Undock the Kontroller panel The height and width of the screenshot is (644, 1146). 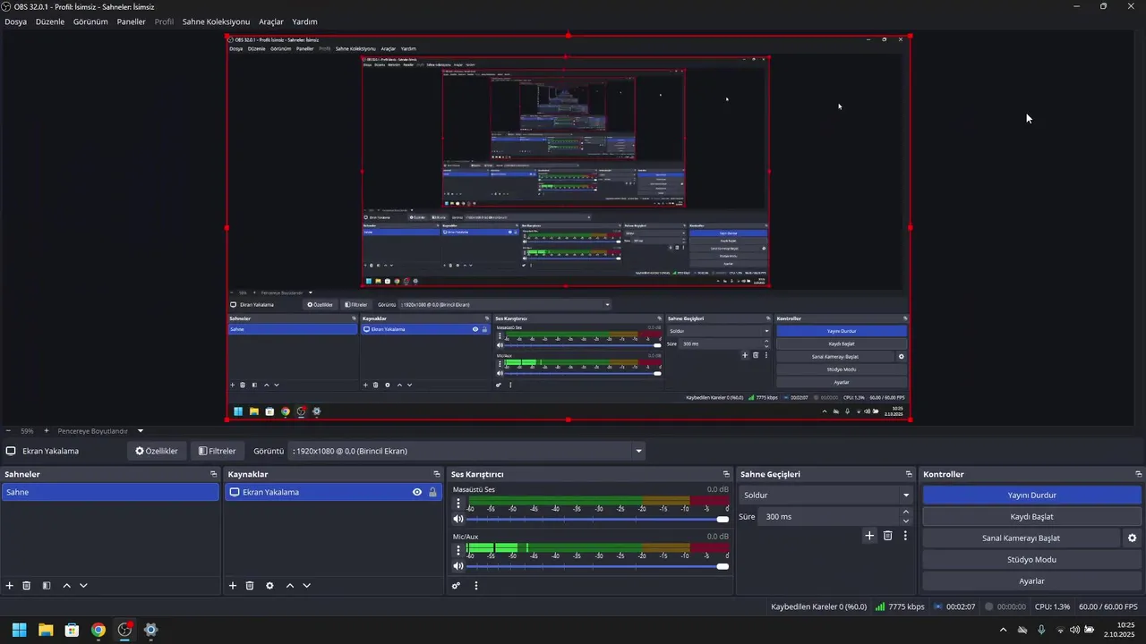[1139, 474]
